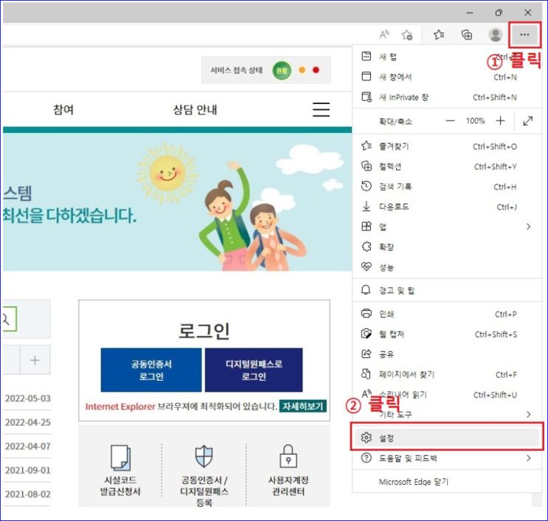Expand the 기타 도구 submenu
The width and height of the screenshot is (548, 521).
click(447, 415)
